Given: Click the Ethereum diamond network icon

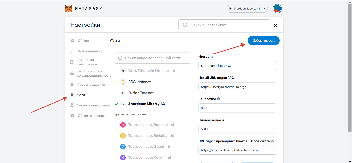Looking at the screenshot, I should point(123,71).
